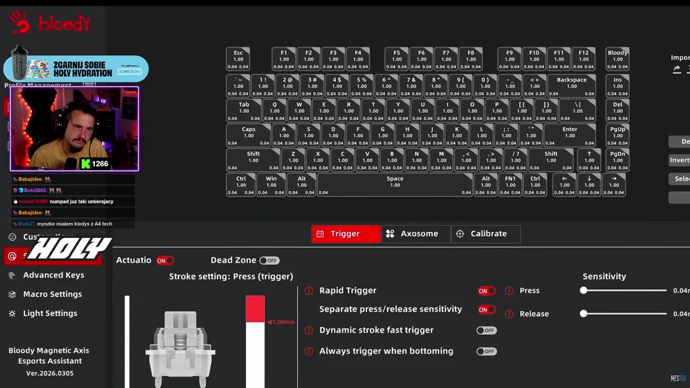Select the up arrow key
This screenshot has width=690, height=388.
click(x=589, y=160)
